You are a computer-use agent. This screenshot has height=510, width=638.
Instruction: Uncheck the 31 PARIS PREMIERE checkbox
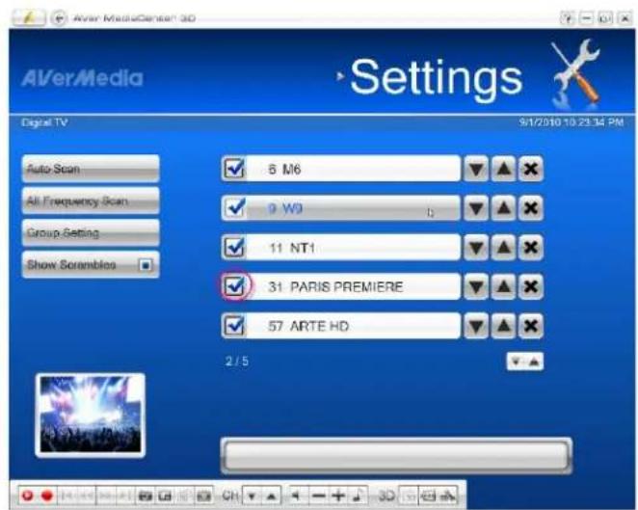coord(234,286)
